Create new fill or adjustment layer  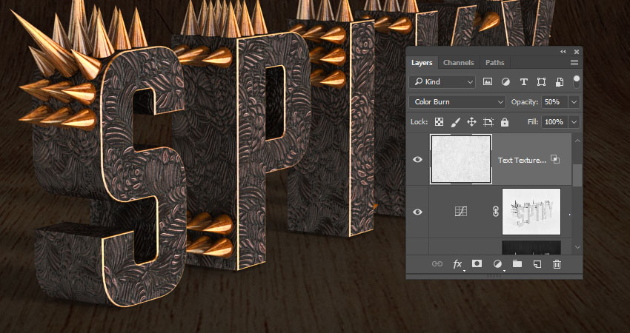click(497, 264)
